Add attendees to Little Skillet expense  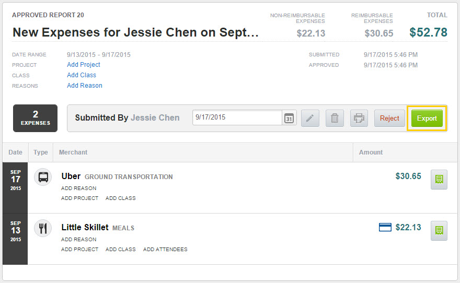[x=165, y=249]
